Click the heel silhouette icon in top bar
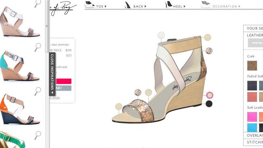Image resolution: width=263 pixels, height=148 pixels. (169, 4)
